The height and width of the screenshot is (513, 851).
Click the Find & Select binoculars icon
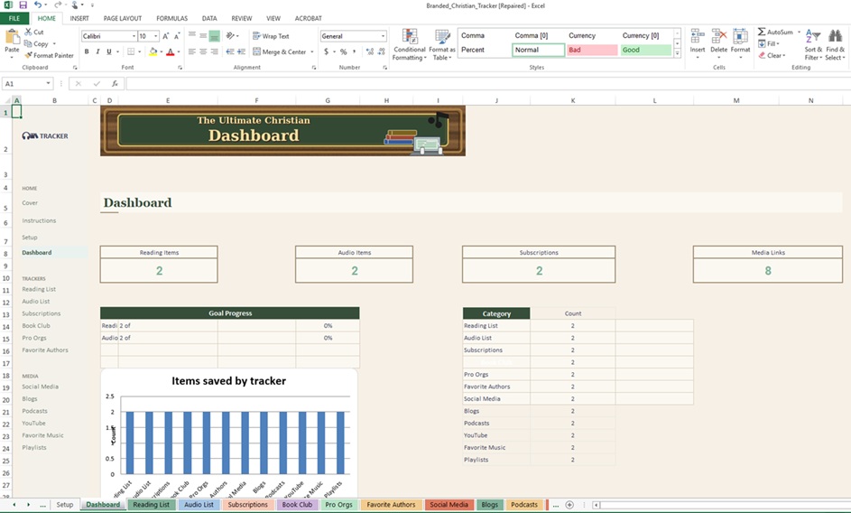click(835, 37)
